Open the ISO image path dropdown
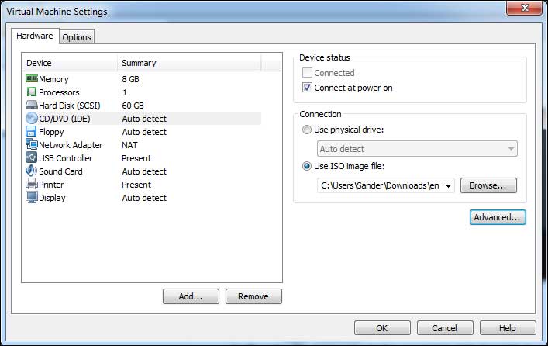Screen dimensions: 548x346 click(448, 186)
